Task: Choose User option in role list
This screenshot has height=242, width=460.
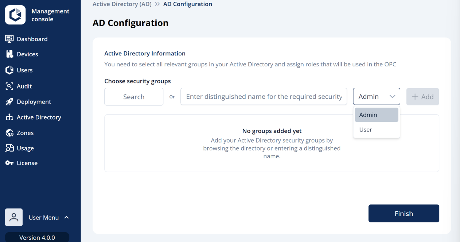Action: click(377, 130)
